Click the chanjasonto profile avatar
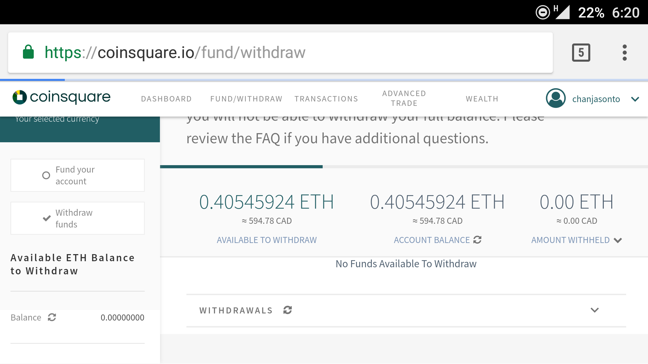This screenshot has width=648, height=364. tap(556, 98)
